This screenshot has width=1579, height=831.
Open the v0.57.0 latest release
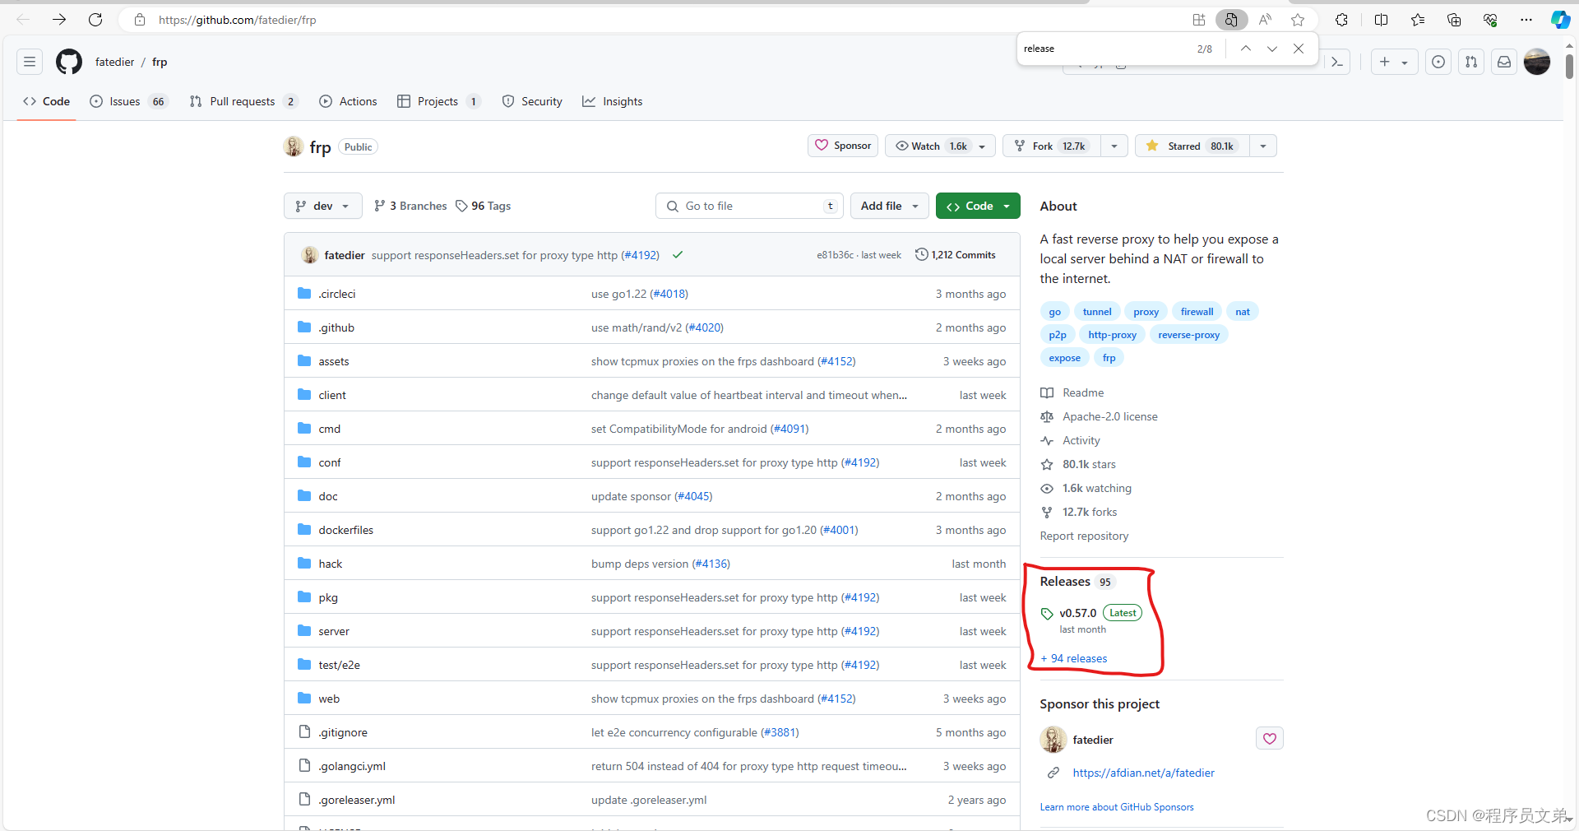point(1077,613)
